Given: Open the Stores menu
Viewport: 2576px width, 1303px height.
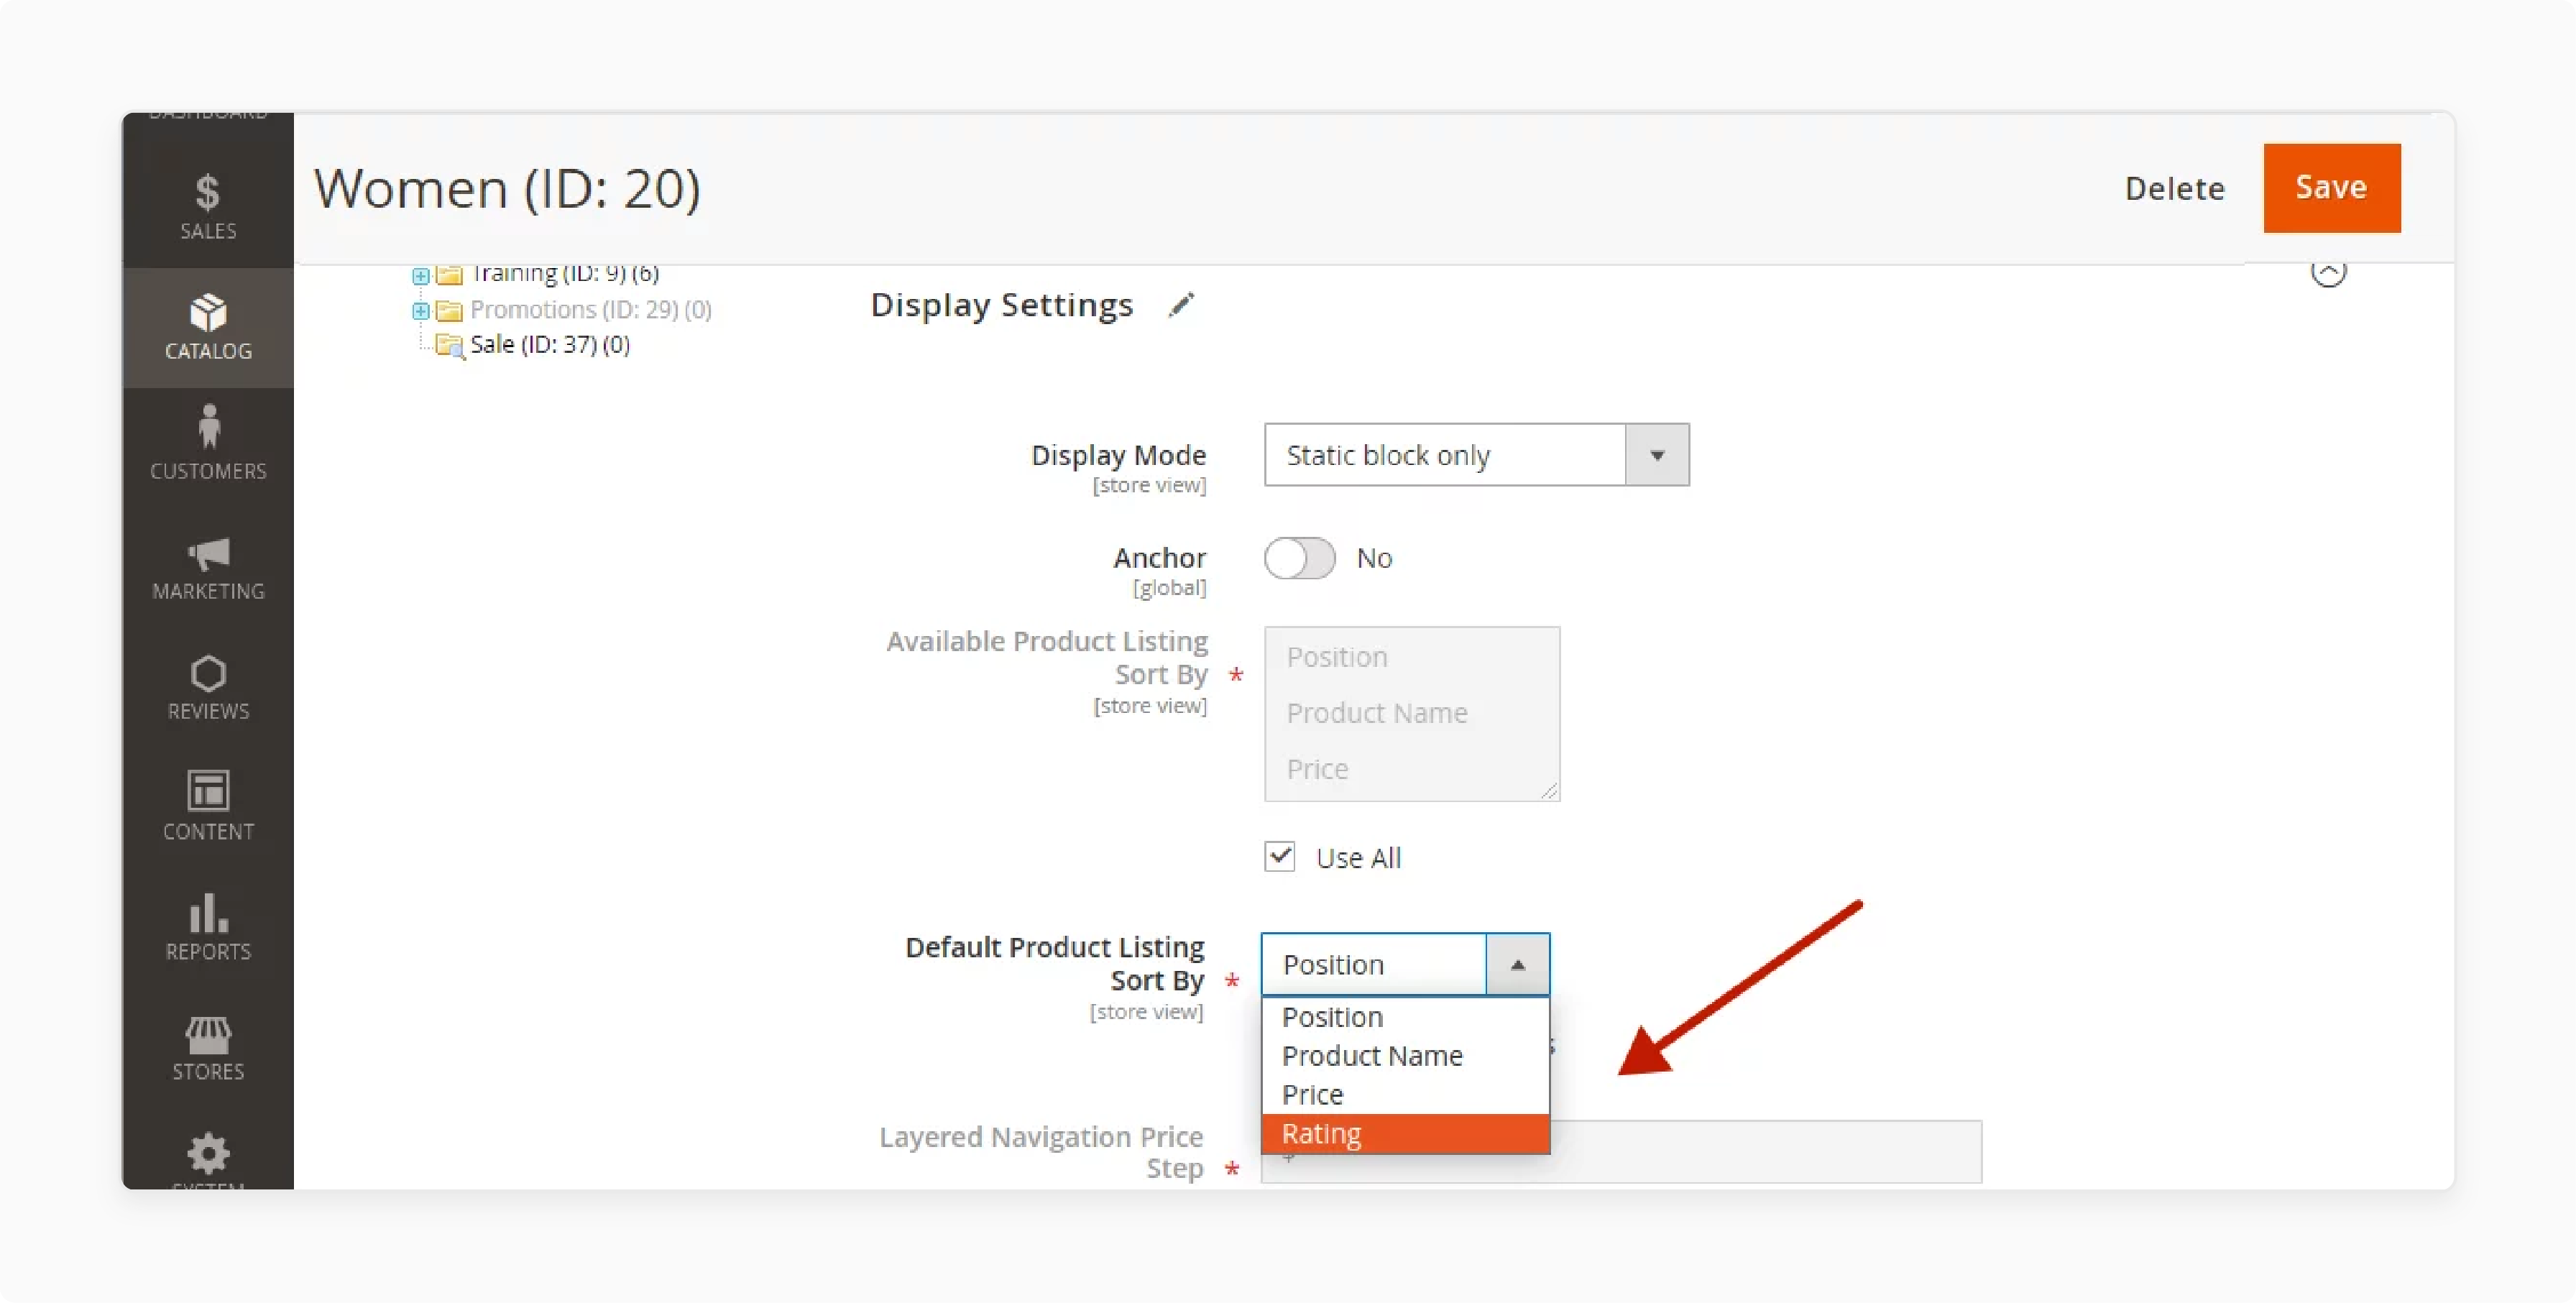Looking at the screenshot, I should 208,1047.
